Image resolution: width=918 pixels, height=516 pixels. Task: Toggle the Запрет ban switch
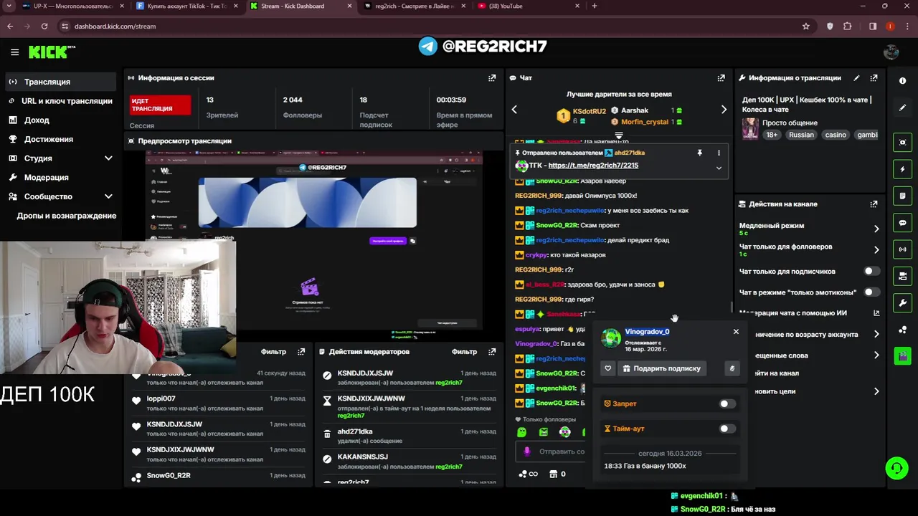727,404
